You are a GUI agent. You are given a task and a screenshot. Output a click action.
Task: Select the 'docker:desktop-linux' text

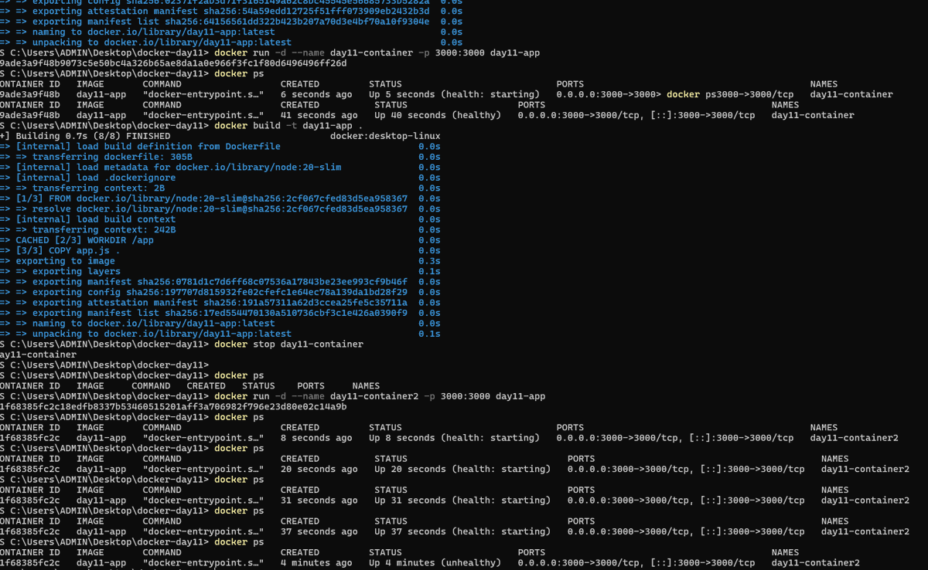(385, 136)
